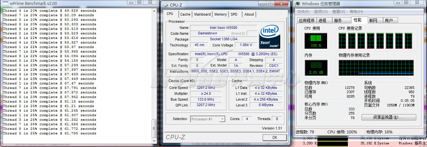Image resolution: width=427 pixels, height=147 pixels.
Task: Click the wPrime Benchmark title bar icon
Action: pyautogui.click(x=5, y=3)
